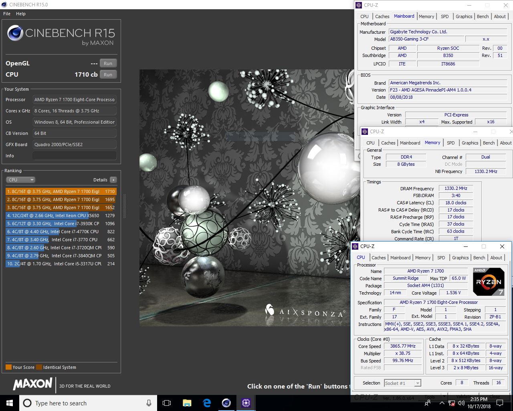Click the Core Speed value 3865.77 MHz
This screenshot has width=513, height=411.
click(x=403, y=346)
